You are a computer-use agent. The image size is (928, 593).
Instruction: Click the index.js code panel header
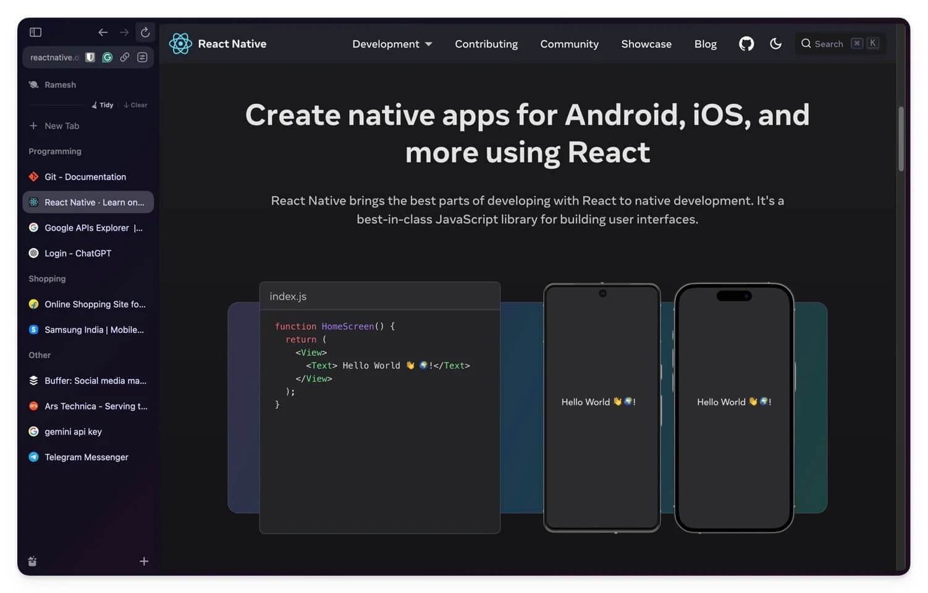(380, 296)
